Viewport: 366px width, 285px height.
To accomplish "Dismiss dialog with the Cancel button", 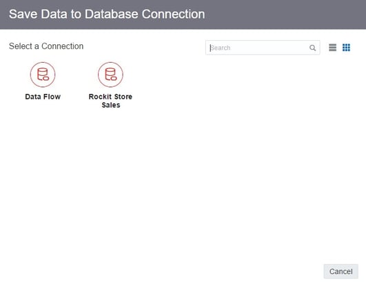I will 340,271.
